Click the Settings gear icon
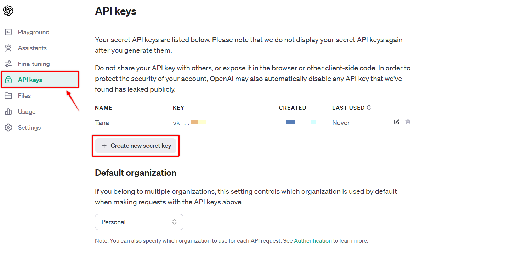Screen dimensions: 505x255 click(x=8, y=128)
